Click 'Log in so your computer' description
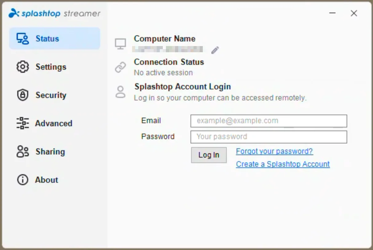The height and width of the screenshot is (250, 373). (x=220, y=98)
